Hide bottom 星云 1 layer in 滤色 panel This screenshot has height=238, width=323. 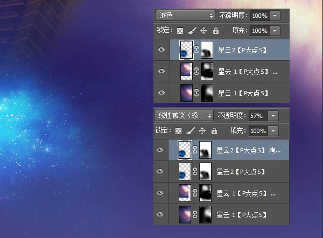click(x=161, y=93)
